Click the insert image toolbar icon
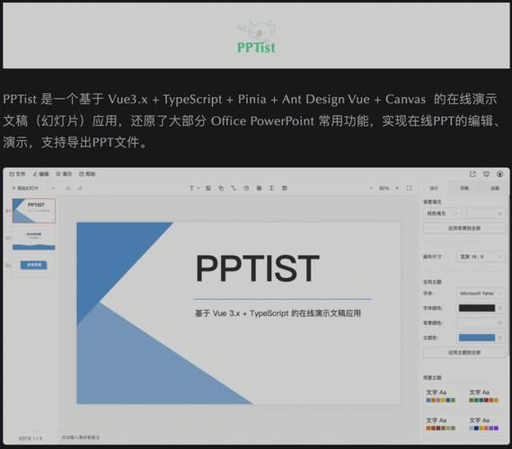Viewport: 512px width, 449px height. click(x=208, y=188)
